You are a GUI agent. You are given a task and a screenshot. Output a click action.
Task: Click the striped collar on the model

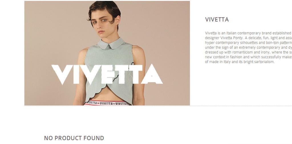click(x=110, y=43)
